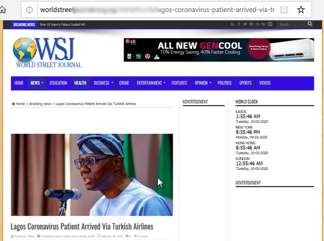Select the Sports menu item
This screenshot has width=324, height=241.
pos(245,83)
